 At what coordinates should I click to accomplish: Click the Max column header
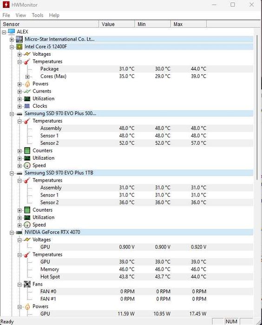click(x=189, y=24)
